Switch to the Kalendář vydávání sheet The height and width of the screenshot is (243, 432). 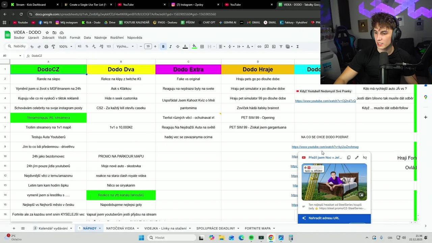(x=53, y=228)
